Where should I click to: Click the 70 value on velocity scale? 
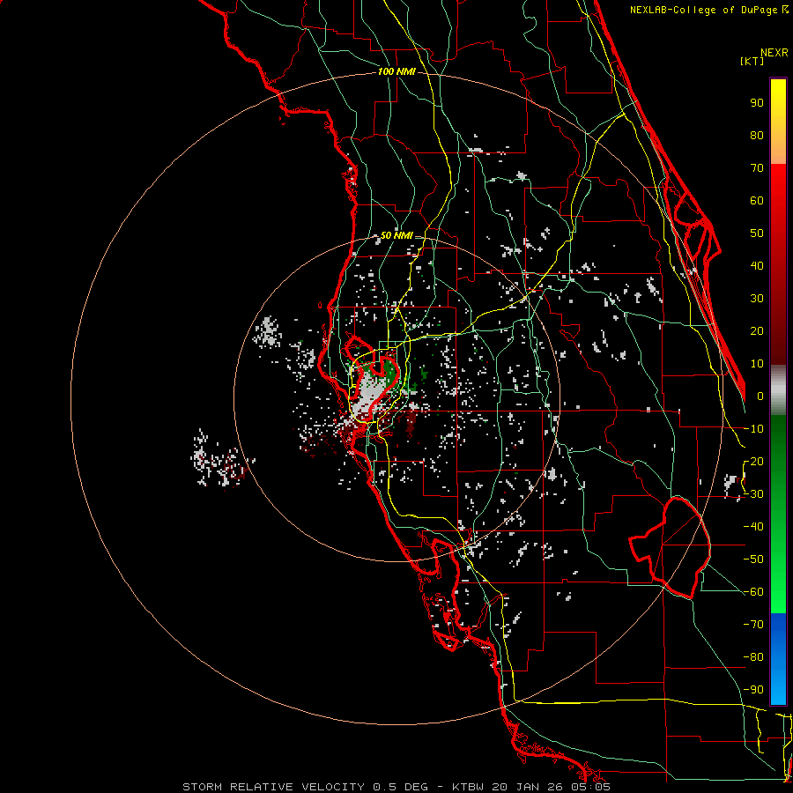point(757,168)
